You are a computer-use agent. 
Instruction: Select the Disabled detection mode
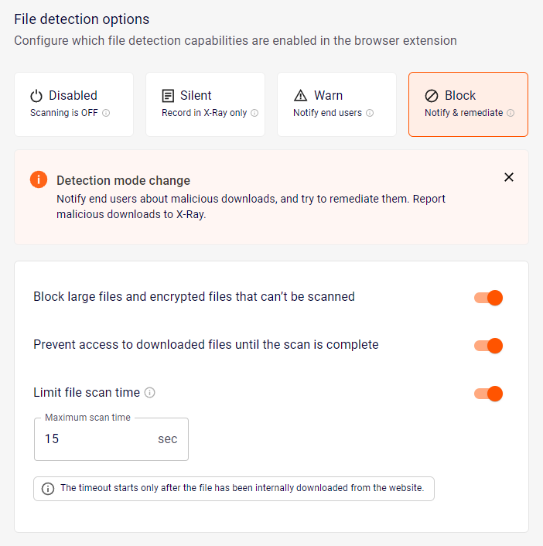click(73, 104)
